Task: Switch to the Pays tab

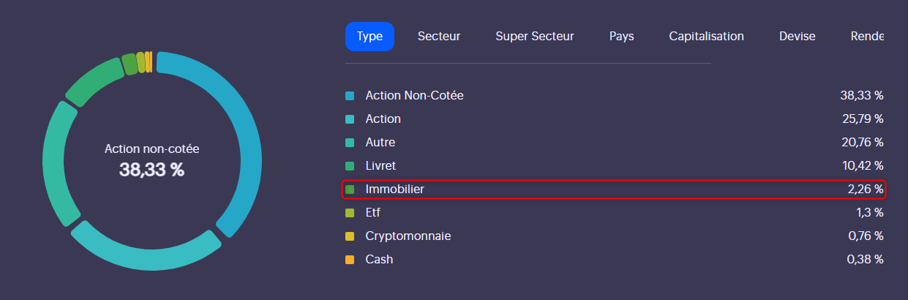Action: [621, 37]
